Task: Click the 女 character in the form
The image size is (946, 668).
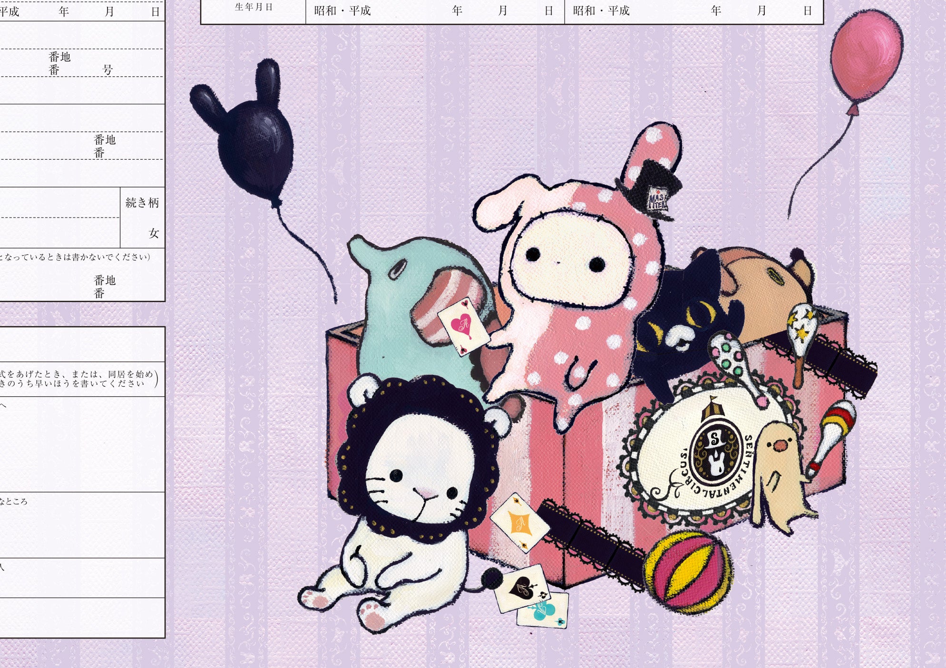Action: 153,233
